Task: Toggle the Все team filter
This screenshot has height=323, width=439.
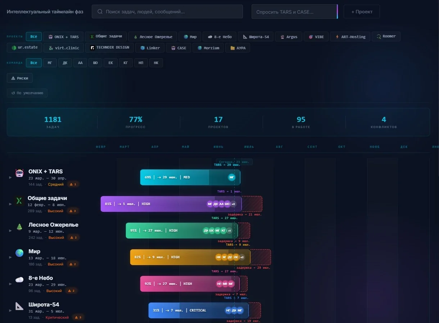Action: pyautogui.click(x=34, y=63)
